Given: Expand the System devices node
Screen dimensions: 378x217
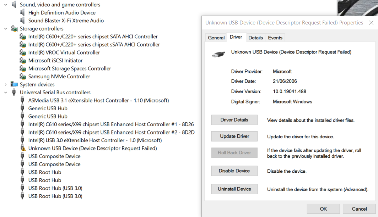Looking at the screenshot, I should (6, 84).
